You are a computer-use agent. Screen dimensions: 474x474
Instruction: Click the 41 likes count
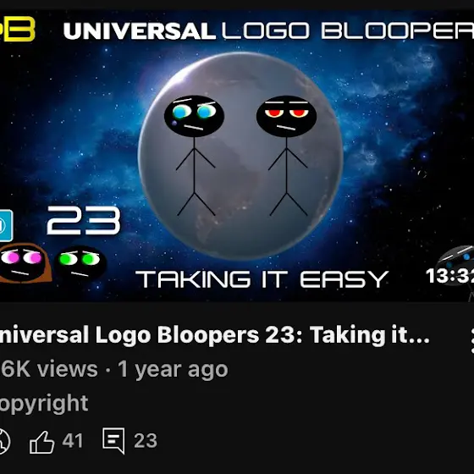tap(73, 440)
